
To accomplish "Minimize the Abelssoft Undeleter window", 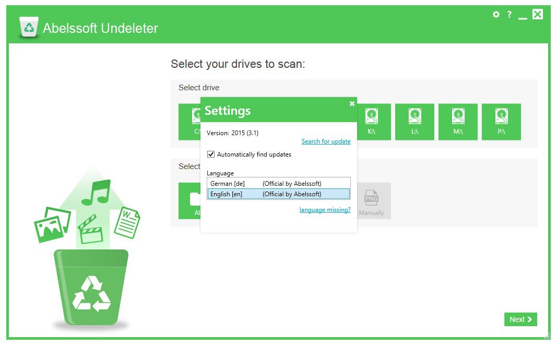I will point(522,17).
